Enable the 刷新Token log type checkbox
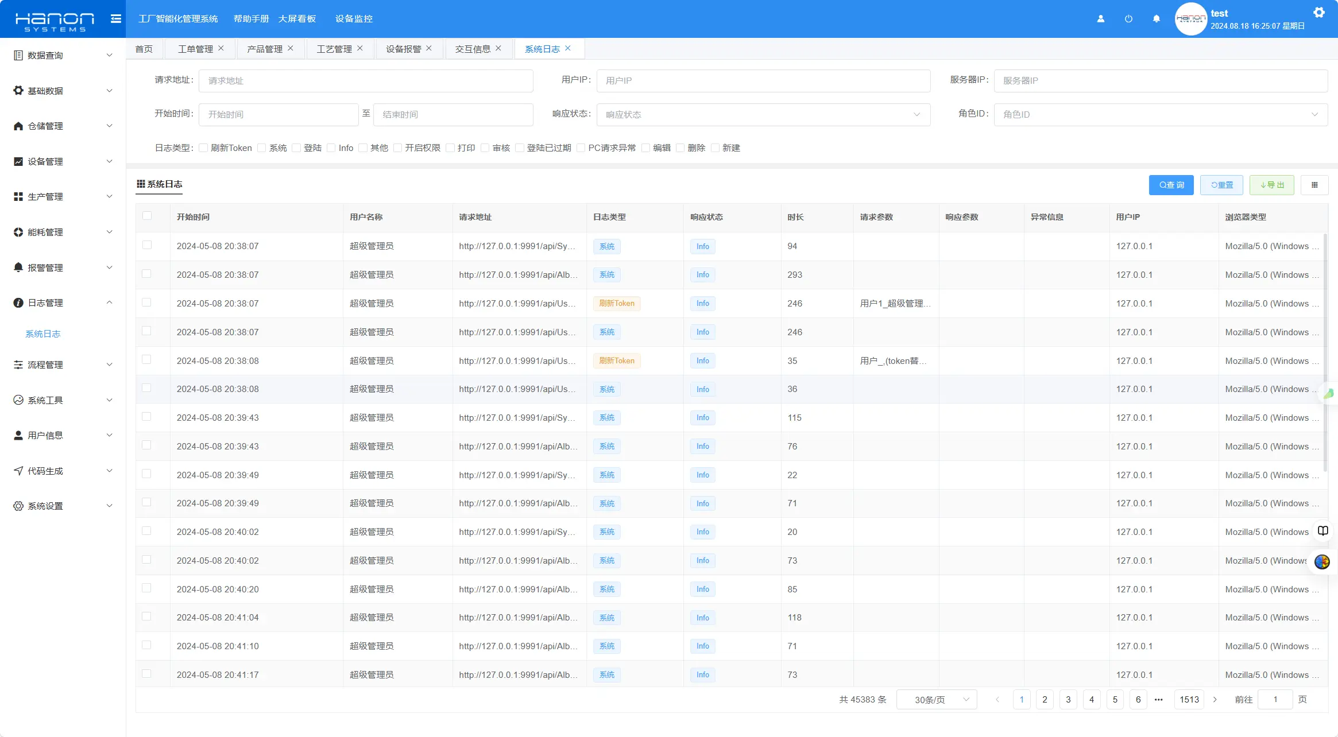 203,148
